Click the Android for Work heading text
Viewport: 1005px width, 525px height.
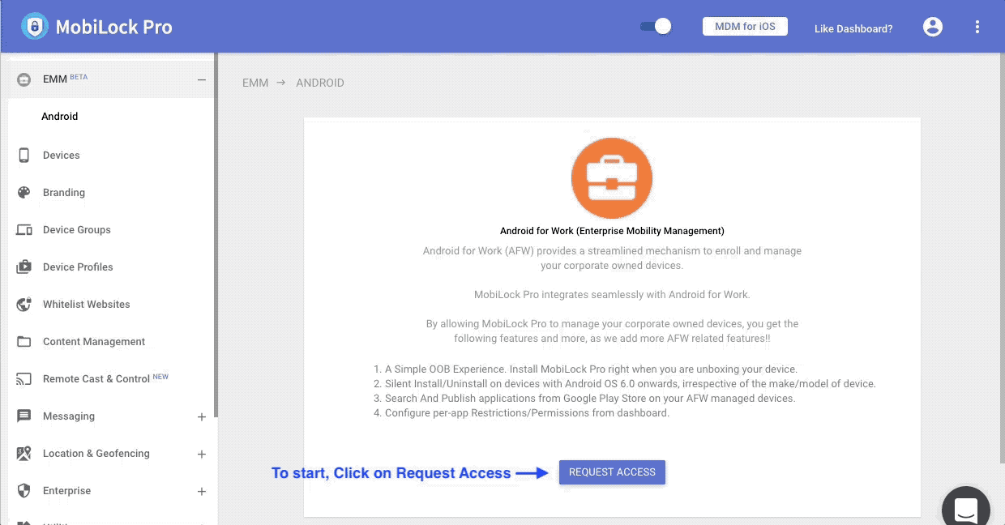(x=612, y=231)
